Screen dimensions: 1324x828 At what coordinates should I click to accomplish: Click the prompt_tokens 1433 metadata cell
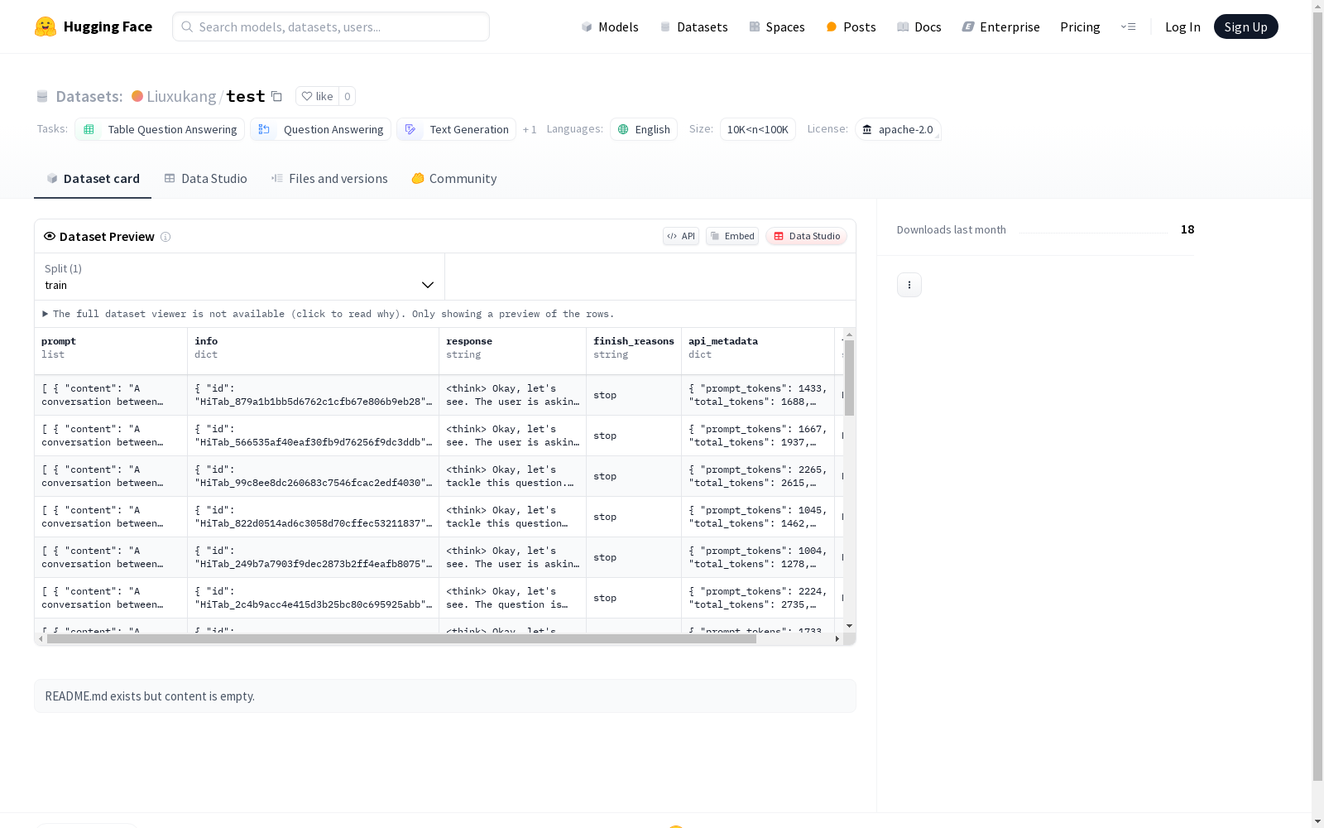point(758,395)
